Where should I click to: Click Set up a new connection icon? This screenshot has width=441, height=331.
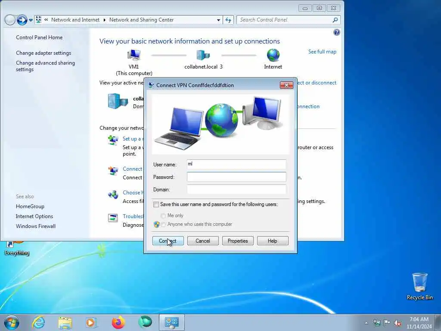113,140
